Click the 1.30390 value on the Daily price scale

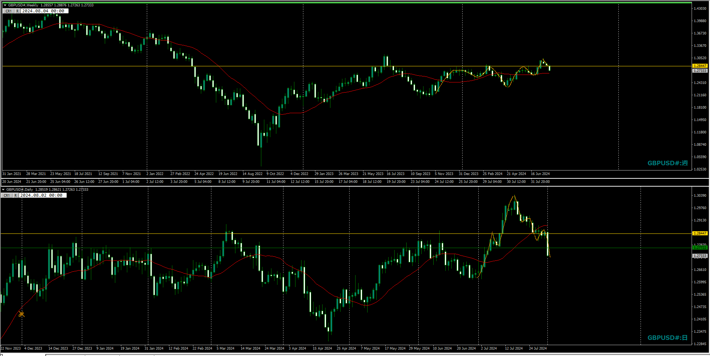click(700, 196)
